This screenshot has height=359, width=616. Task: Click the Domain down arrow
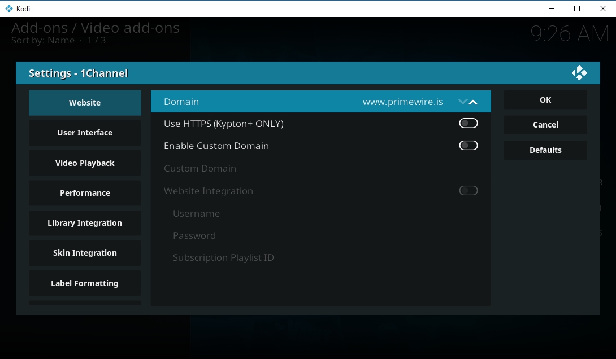tap(463, 102)
